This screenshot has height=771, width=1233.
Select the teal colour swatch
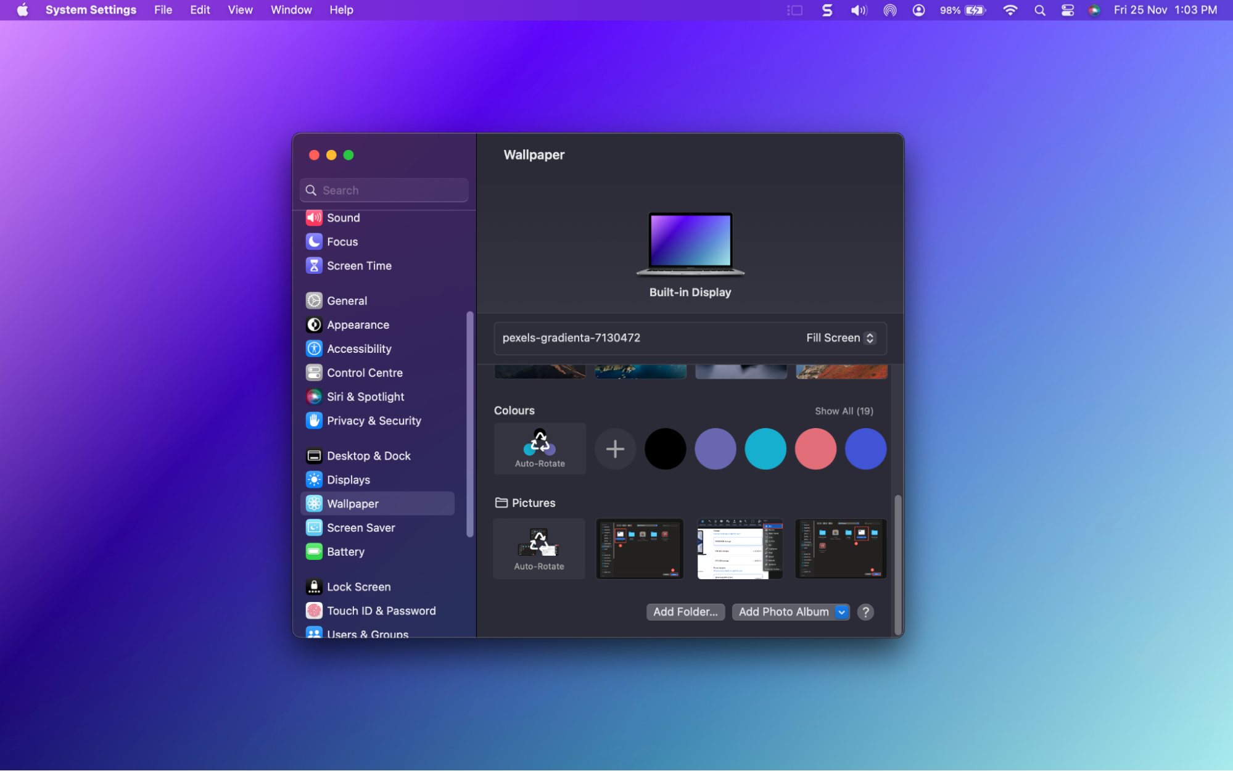coord(765,448)
